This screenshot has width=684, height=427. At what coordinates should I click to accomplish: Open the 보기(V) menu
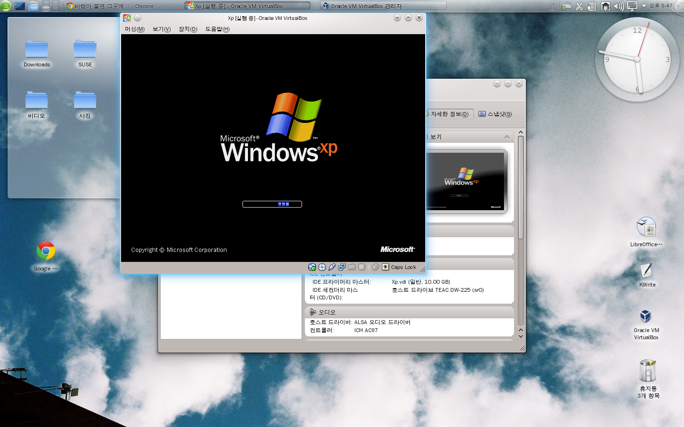click(161, 29)
